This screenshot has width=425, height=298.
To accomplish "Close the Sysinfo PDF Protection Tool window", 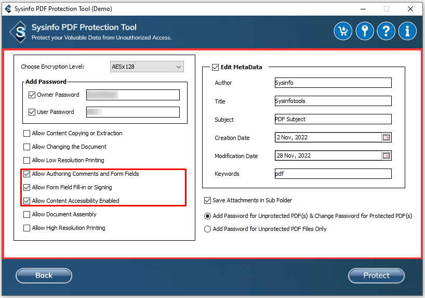I will 410,9.
